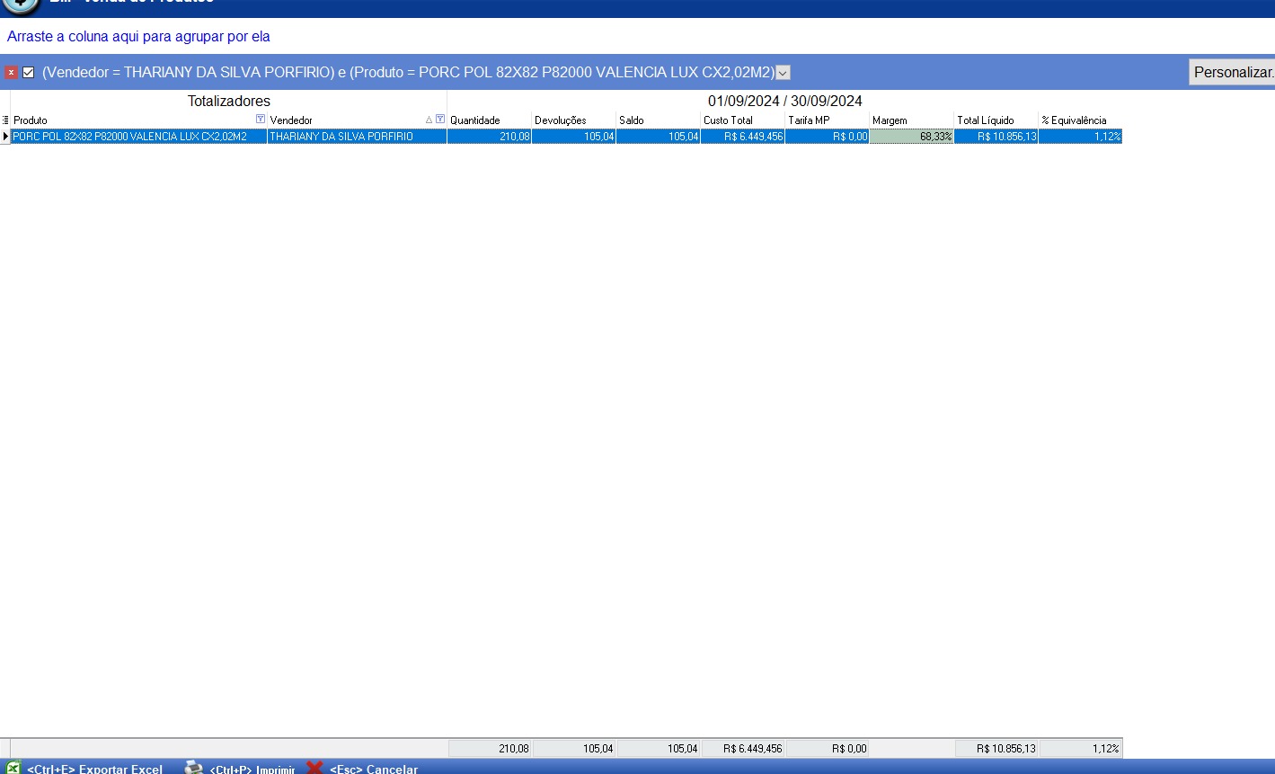The height and width of the screenshot is (774, 1275).
Task: Sort by the % Equivalência column header
Action: (x=1080, y=120)
